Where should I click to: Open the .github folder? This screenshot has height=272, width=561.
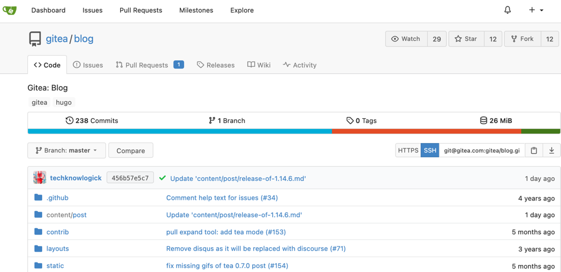(57, 198)
